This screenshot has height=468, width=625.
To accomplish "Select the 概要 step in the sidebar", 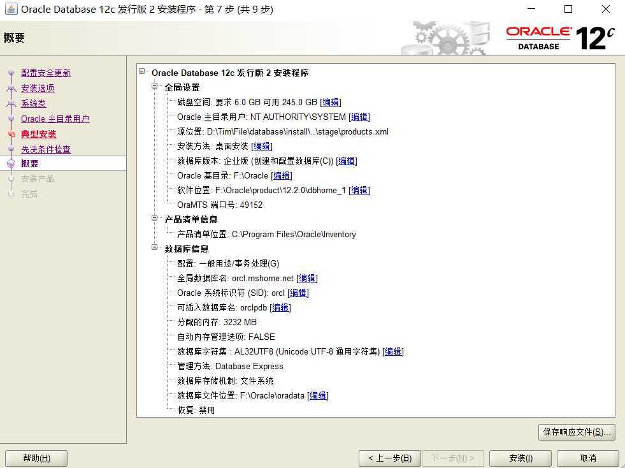I will (x=30, y=164).
